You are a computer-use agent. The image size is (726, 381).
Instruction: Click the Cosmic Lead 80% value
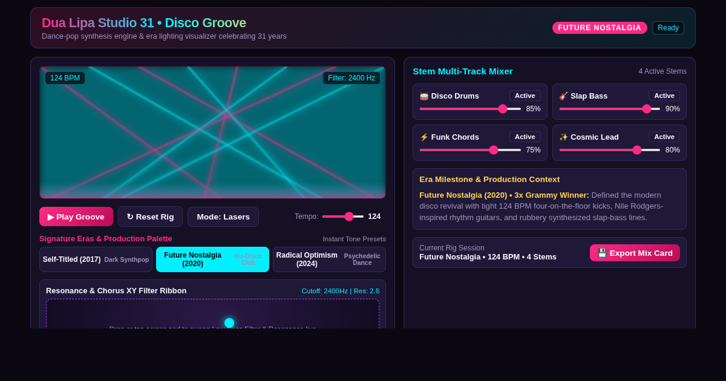(x=673, y=150)
